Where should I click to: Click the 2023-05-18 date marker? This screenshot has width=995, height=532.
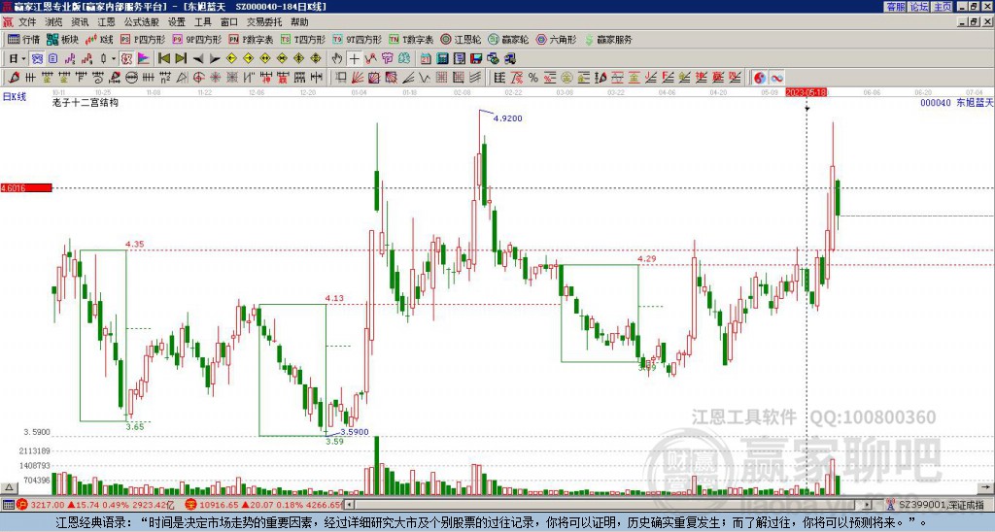(x=806, y=92)
